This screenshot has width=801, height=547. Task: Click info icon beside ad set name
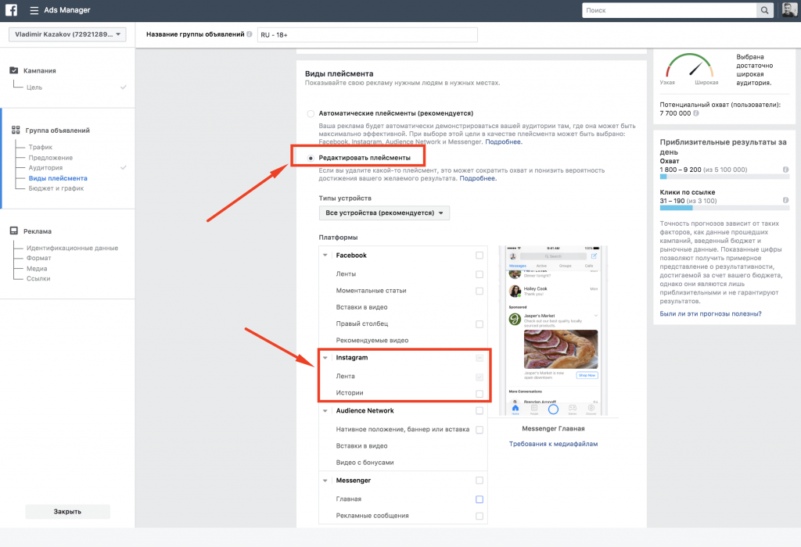(x=250, y=34)
